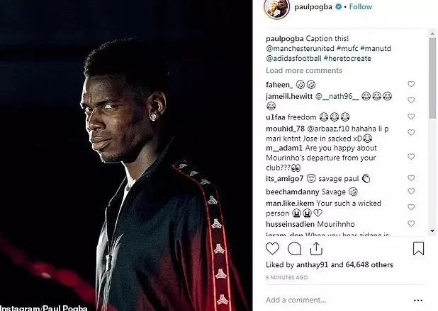438x311 pixels.
Task: Like the post with the large heart icon
Action: (272, 248)
